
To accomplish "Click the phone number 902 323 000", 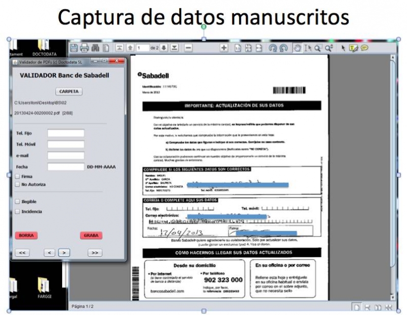I will coord(223,280).
